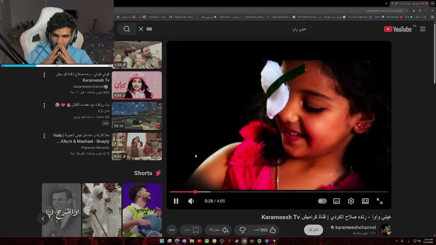
Task: Subscribe with اشتراك button
Action: tap(313, 230)
